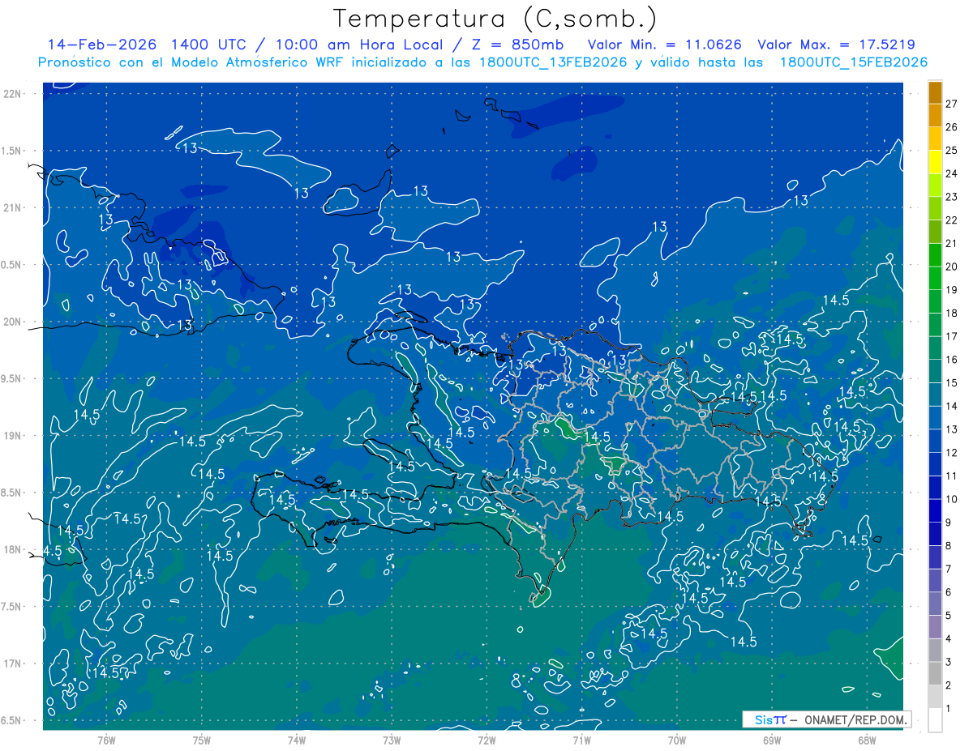The image size is (973, 751).
Task: Click the color bar legend label 5
Action: [948, 616]
